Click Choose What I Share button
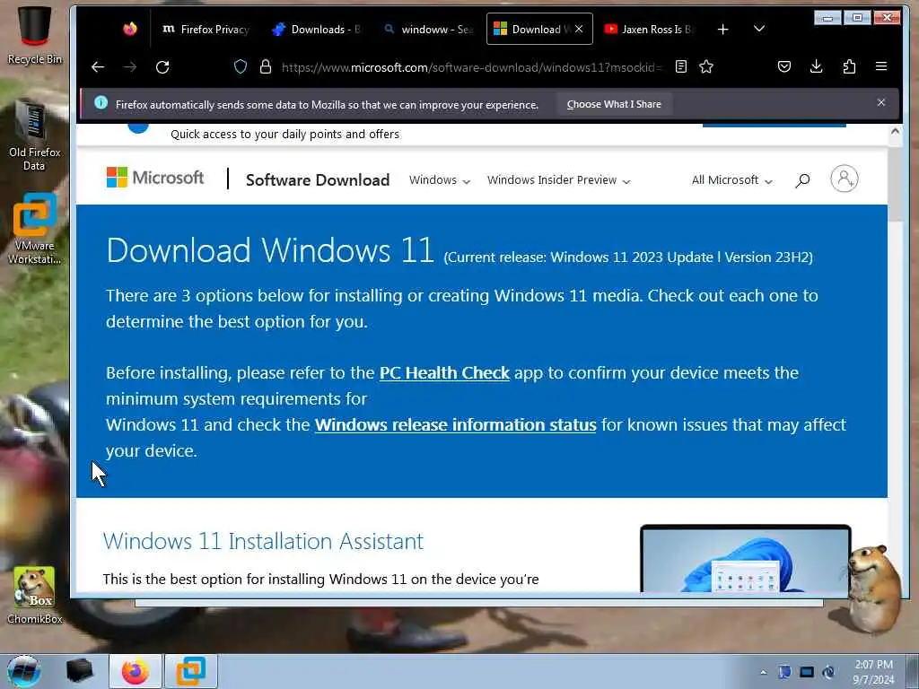Image resolution: width=919 pixels, height=689 pixels. 614,104
